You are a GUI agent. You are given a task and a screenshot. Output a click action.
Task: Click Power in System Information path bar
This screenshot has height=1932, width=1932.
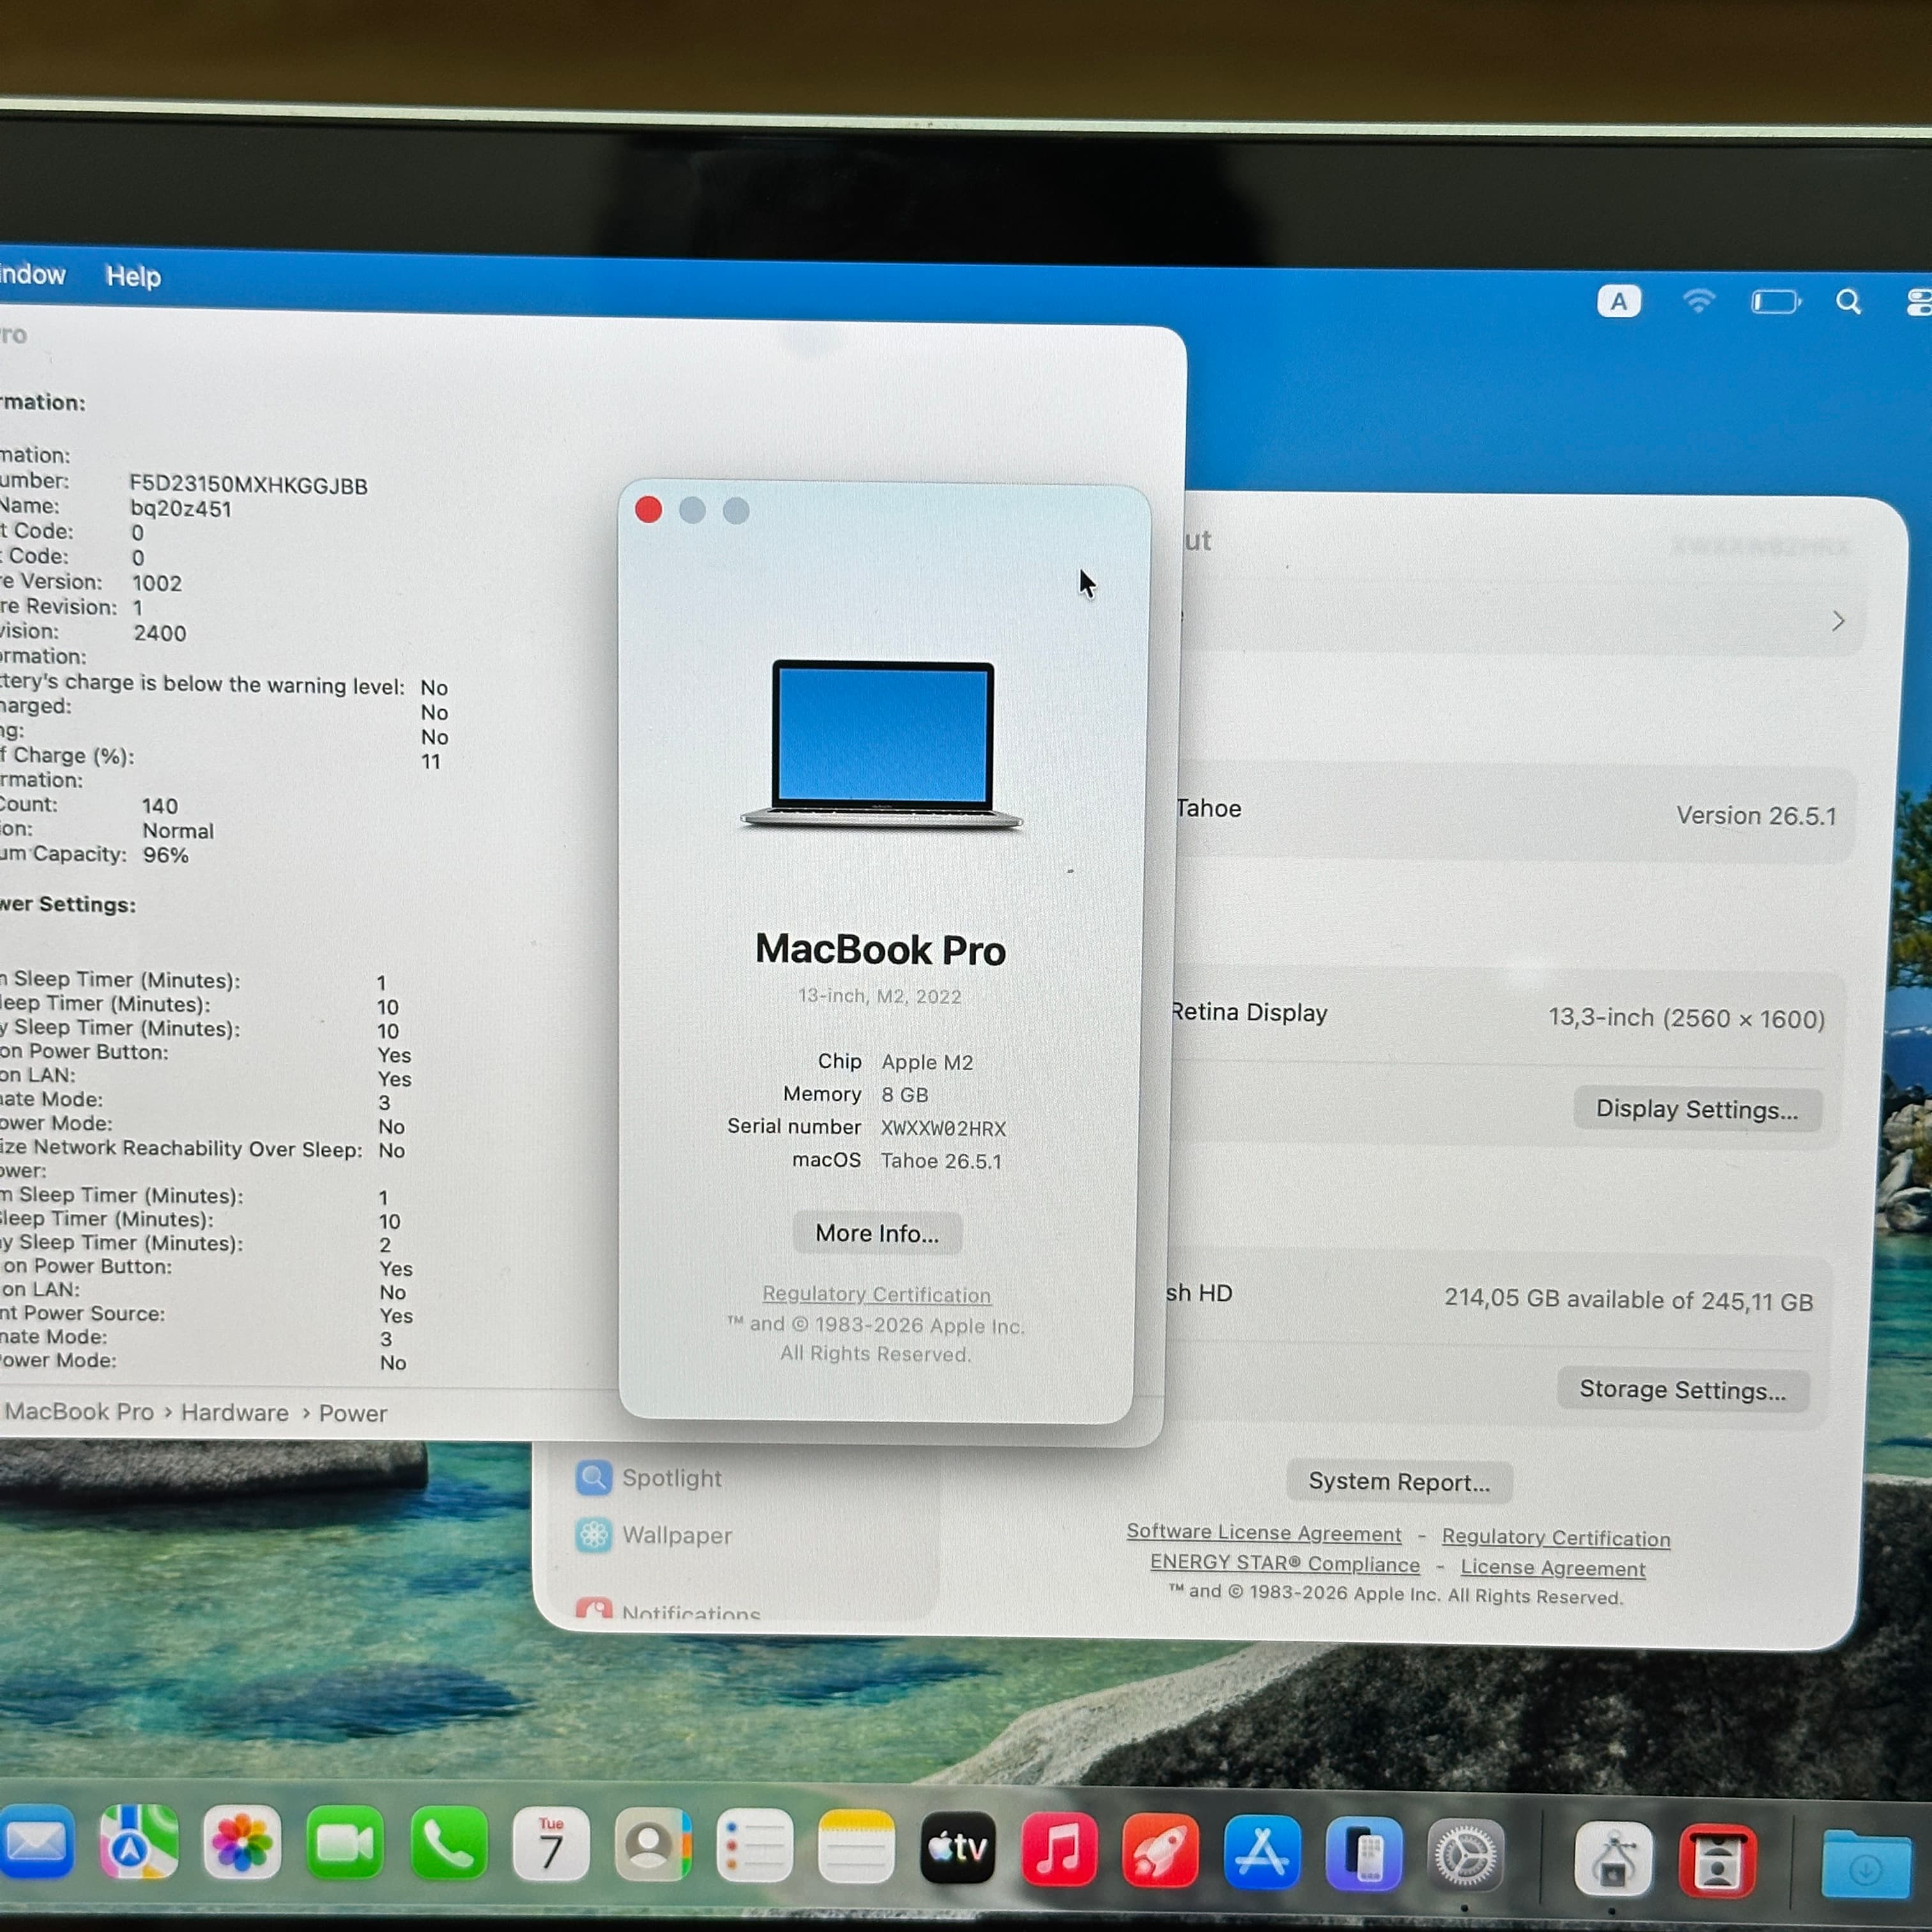tap(353, 1414)
